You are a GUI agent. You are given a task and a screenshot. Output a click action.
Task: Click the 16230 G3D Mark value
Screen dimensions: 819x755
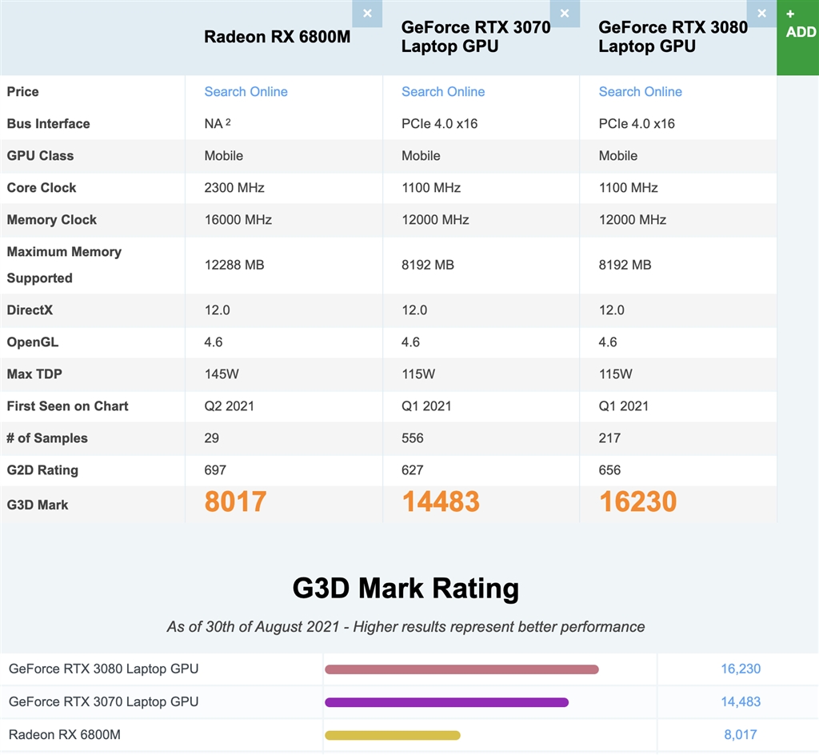click(x=637, y=501)
